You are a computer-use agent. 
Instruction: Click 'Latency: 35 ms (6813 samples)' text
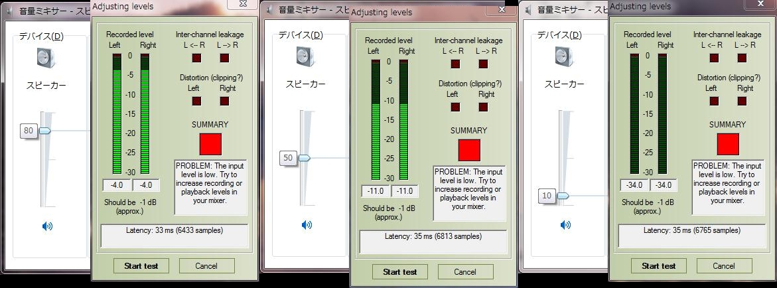tap(433, 236)
